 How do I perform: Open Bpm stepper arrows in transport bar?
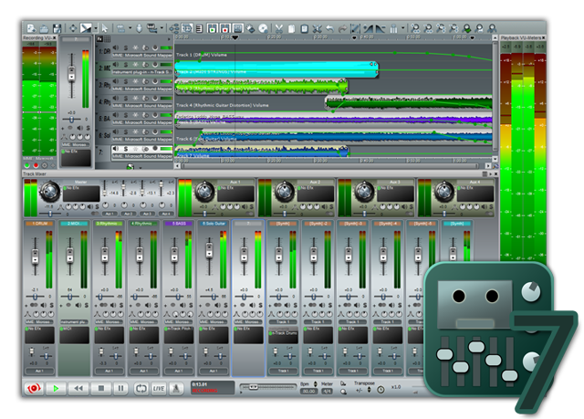click(316, 384)
